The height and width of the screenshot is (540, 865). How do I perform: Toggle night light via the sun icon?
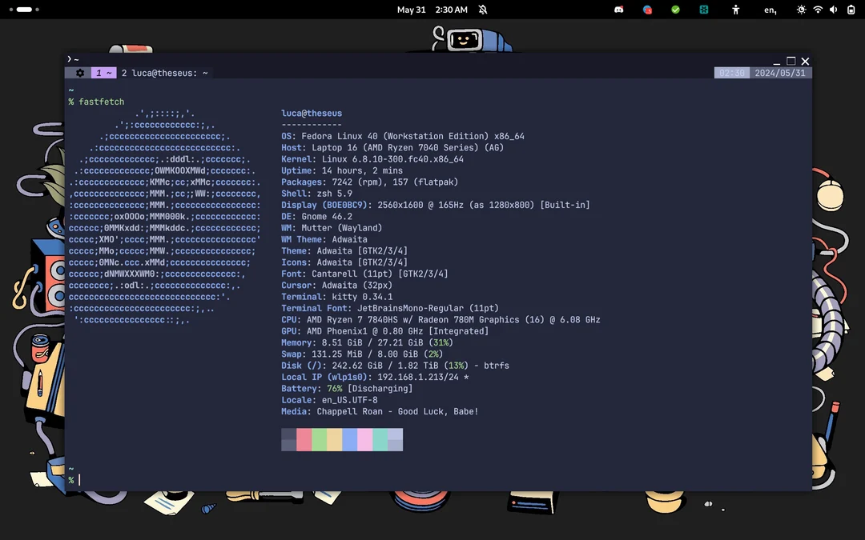(801, 10)
